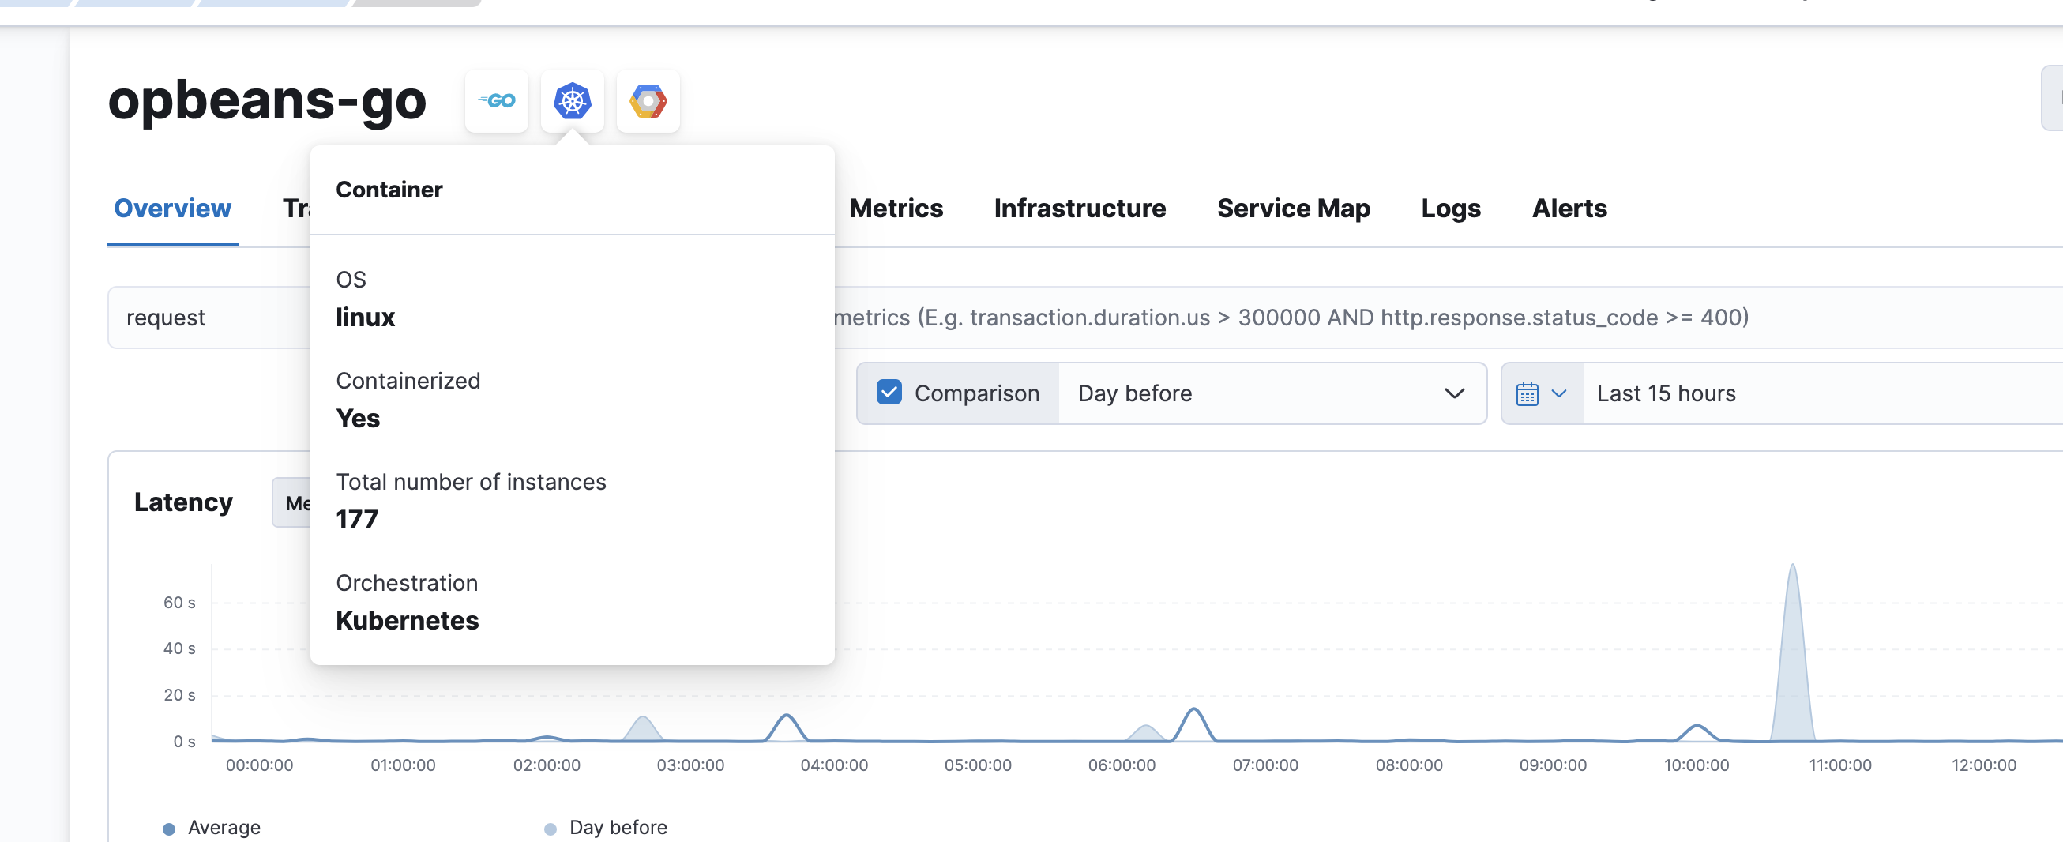
Task: Click the chevron beside the calendar icon
Action: click(1560, 393)
